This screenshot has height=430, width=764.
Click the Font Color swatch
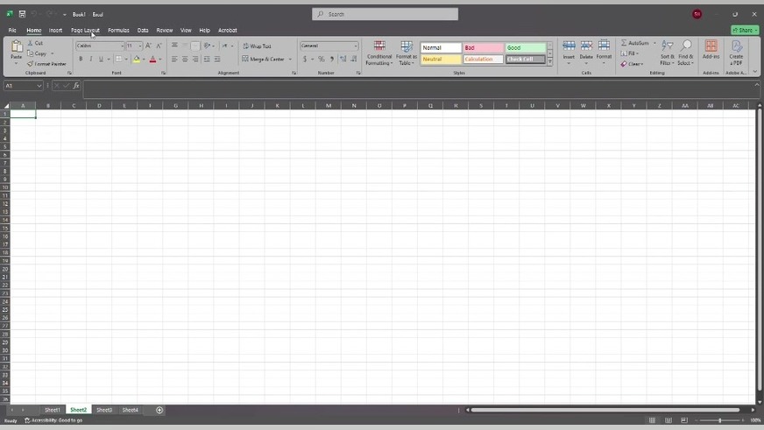pyautogui.click(x=152, y=59)
